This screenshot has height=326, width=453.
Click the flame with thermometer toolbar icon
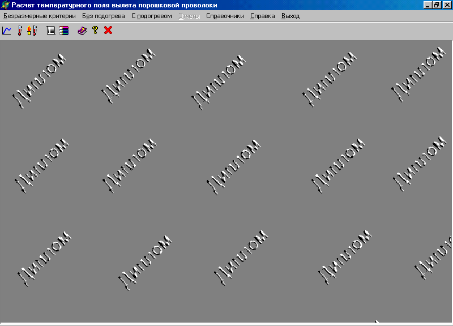coord(32,31)
